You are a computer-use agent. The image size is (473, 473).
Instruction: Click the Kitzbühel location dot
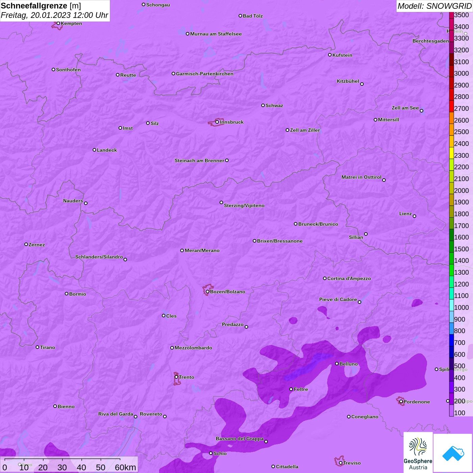click(362, 84)
